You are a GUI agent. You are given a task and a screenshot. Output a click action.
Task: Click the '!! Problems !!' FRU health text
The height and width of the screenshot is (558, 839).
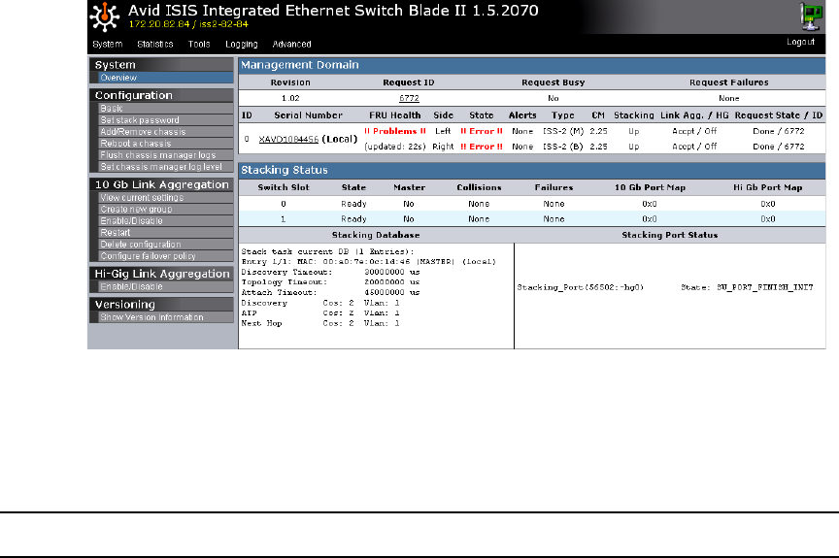click(395, 131)
